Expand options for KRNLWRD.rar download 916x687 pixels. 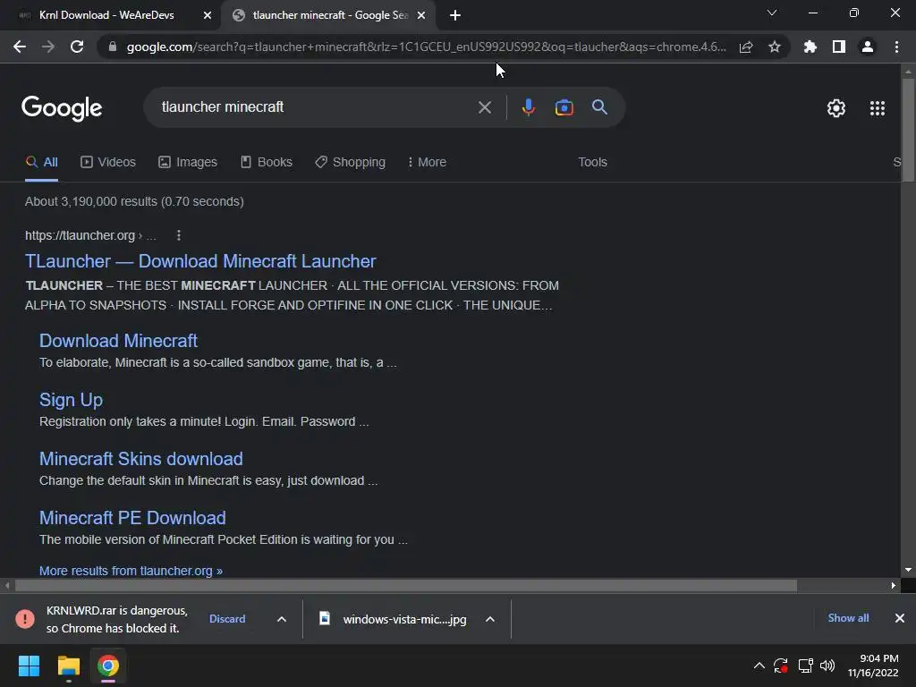(281, 619)
